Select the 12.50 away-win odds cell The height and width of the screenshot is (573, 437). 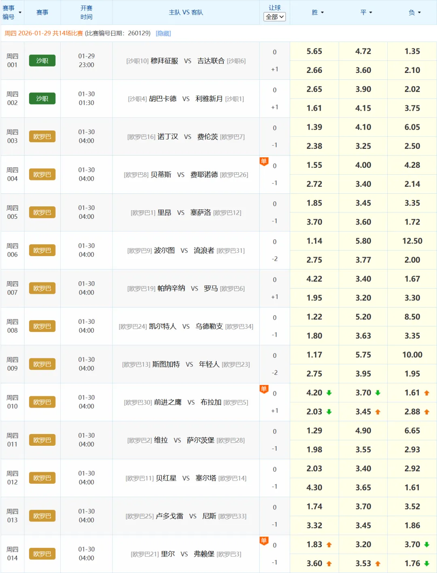click(412, 241)
